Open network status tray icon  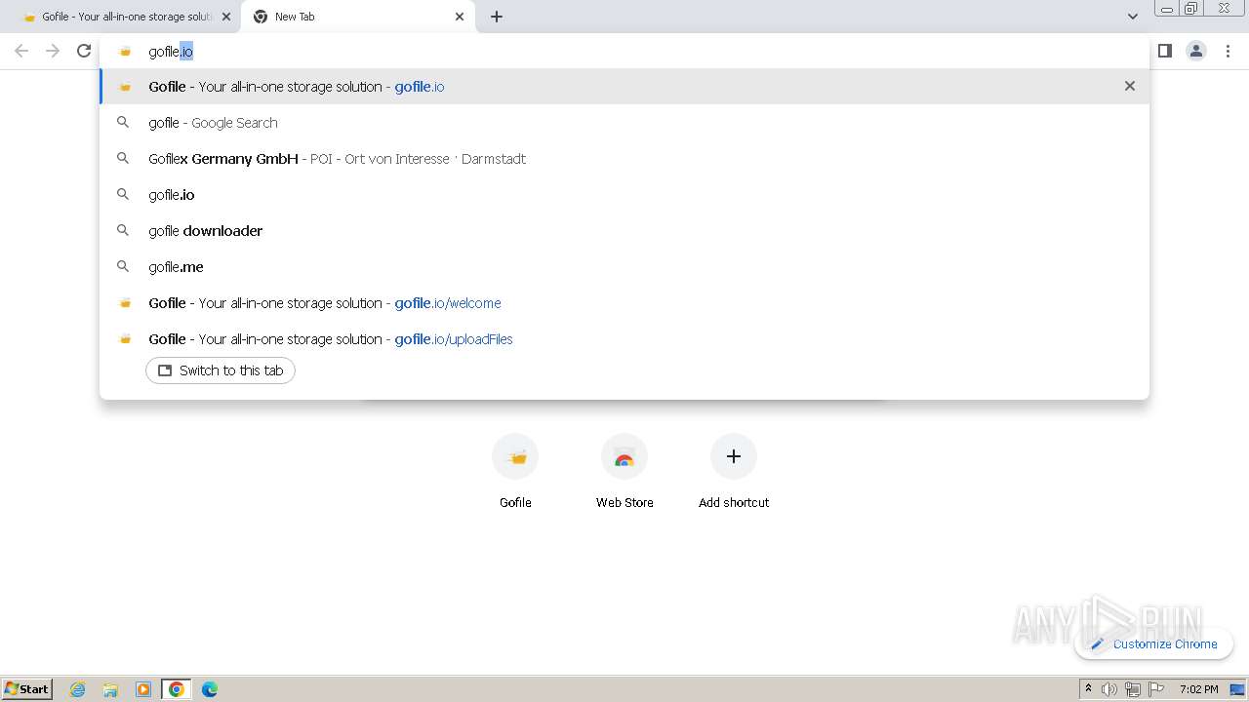1133,689
